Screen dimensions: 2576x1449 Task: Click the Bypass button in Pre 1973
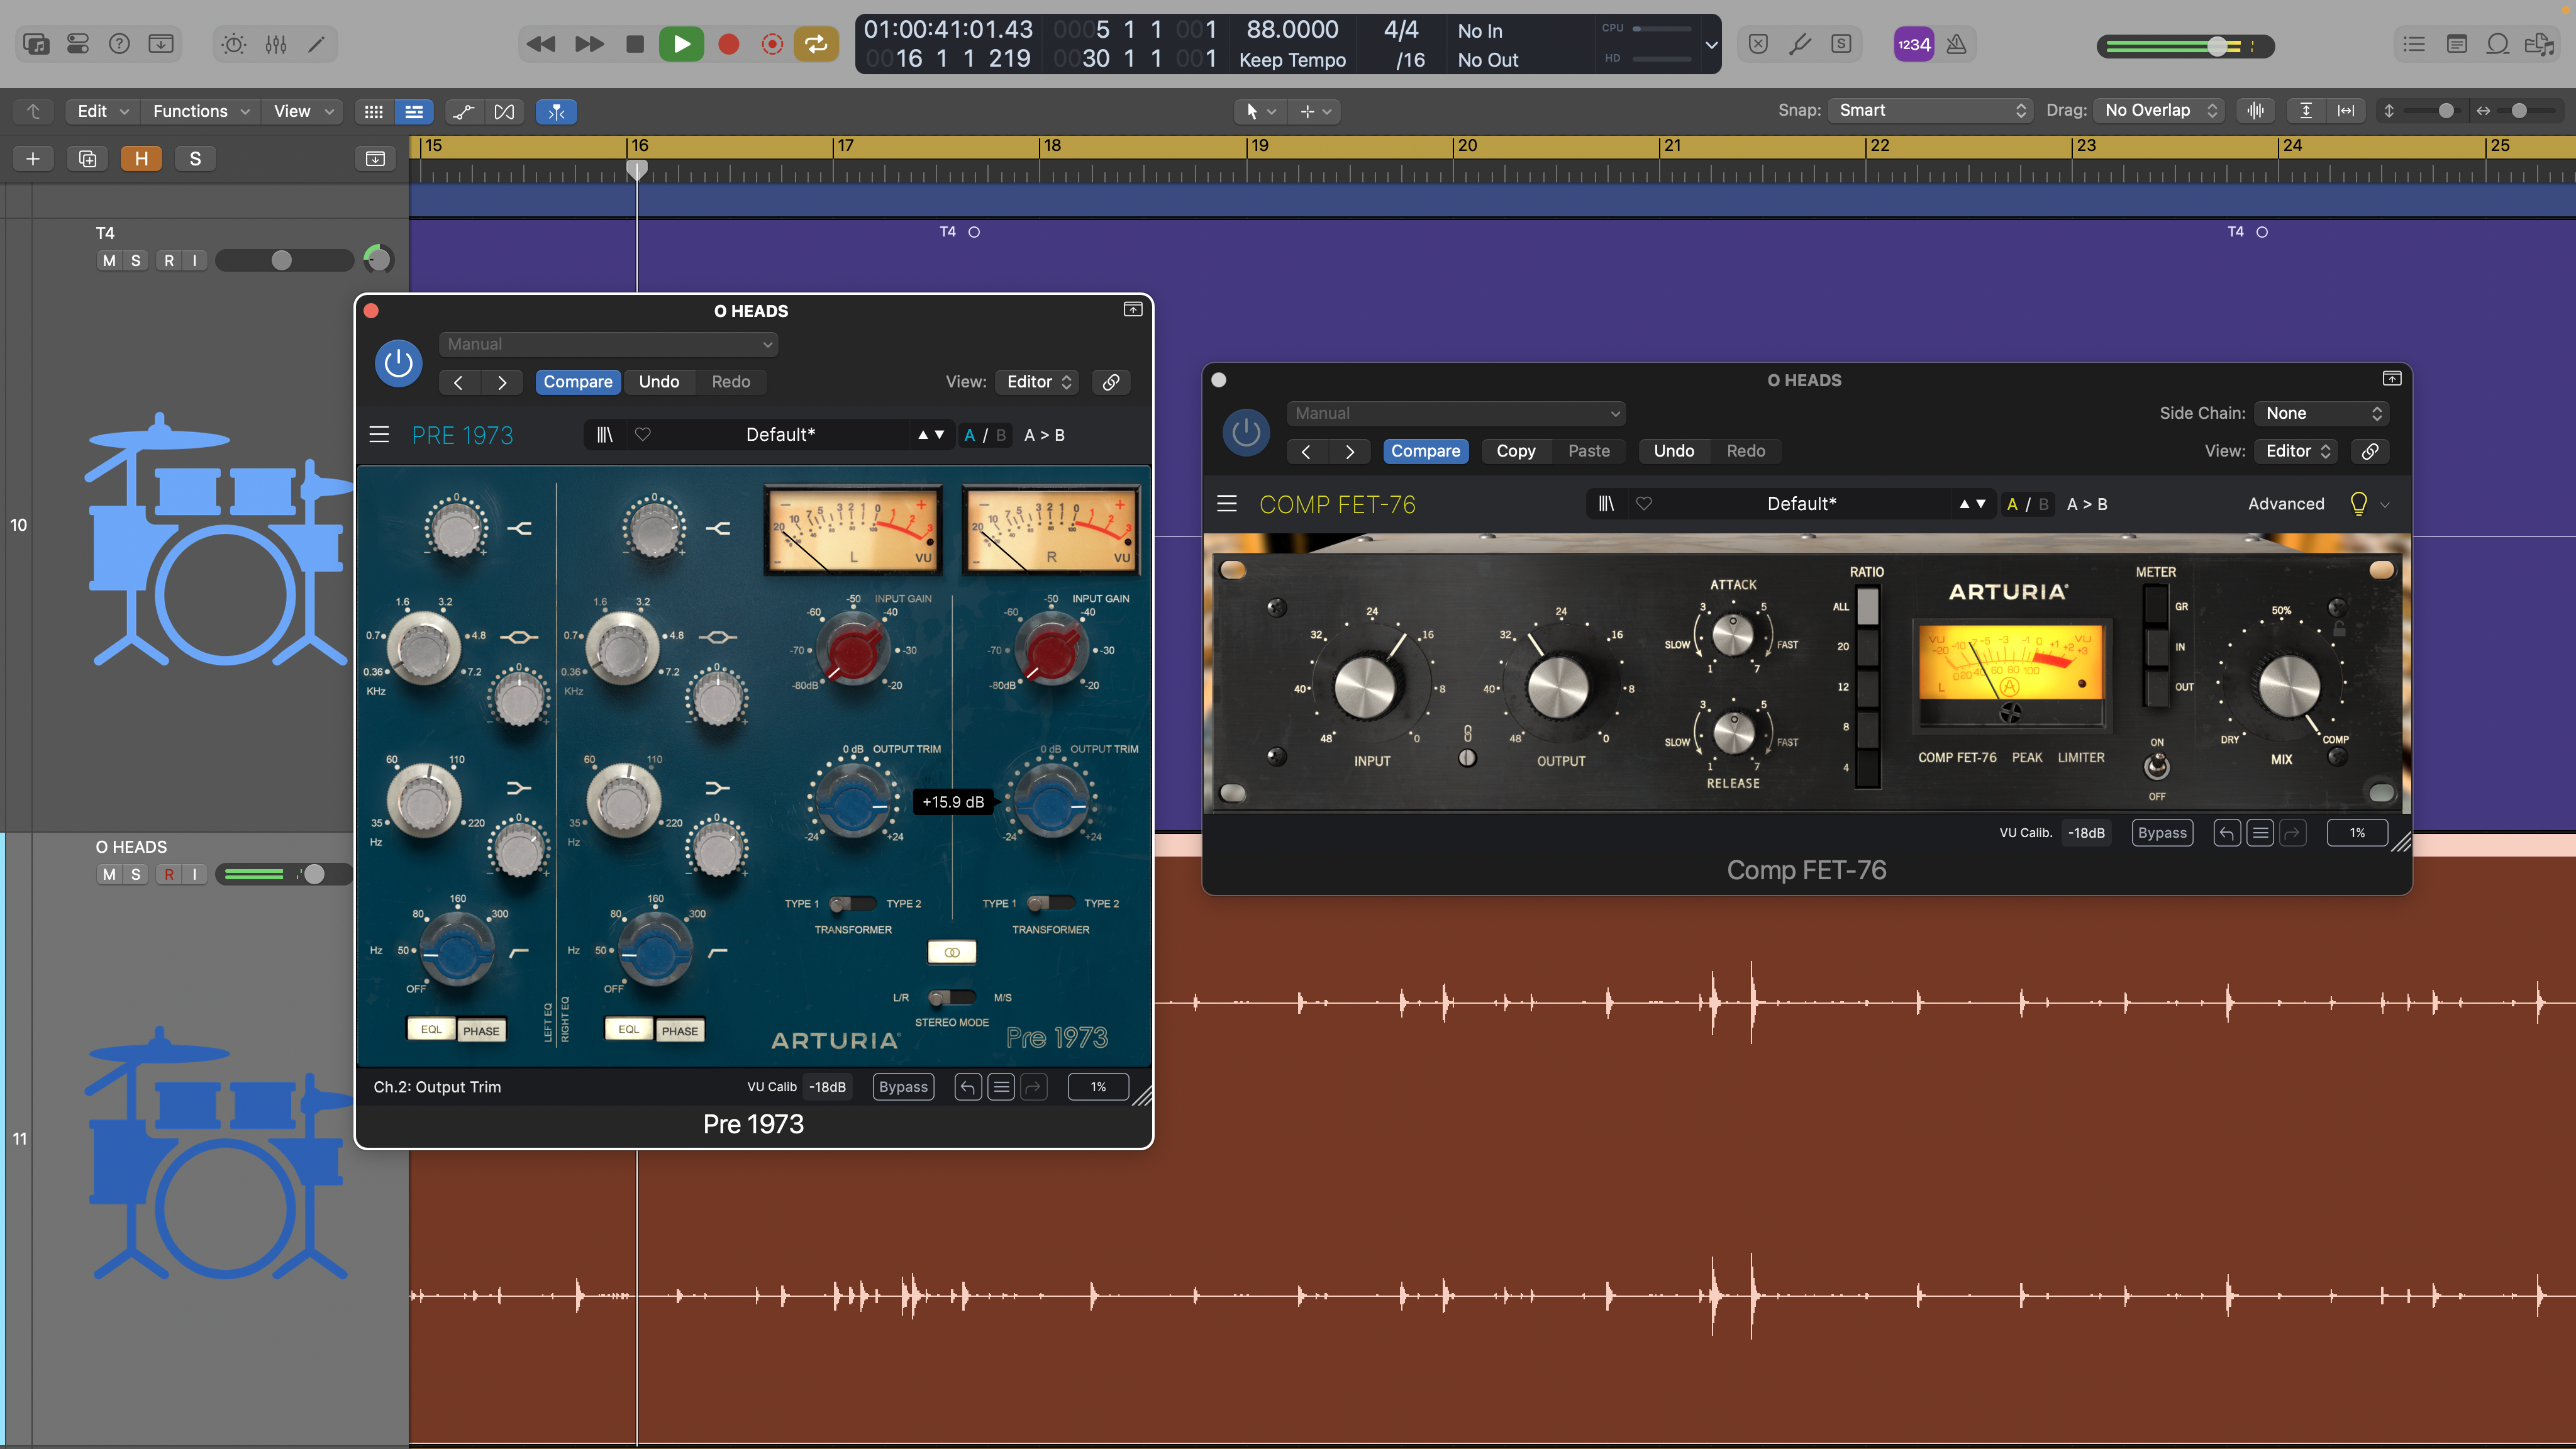pos(903,1086)
